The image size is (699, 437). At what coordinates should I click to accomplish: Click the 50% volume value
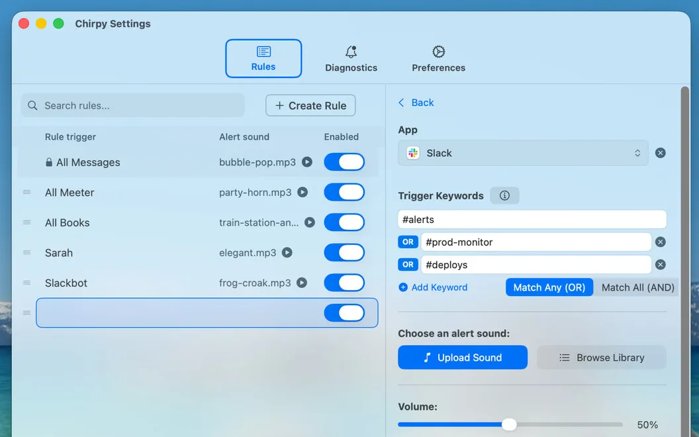[647, 424]
